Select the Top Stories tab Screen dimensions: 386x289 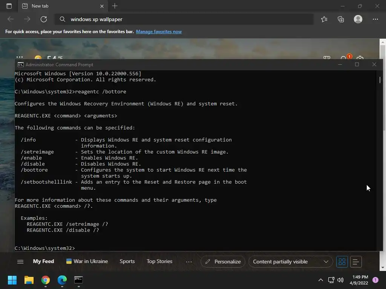pos(159,262)
